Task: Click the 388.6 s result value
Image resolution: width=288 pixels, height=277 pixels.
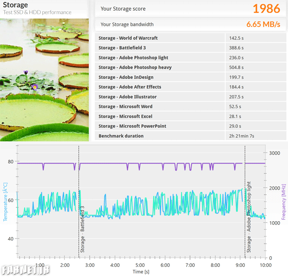Action: coord(236,48)
